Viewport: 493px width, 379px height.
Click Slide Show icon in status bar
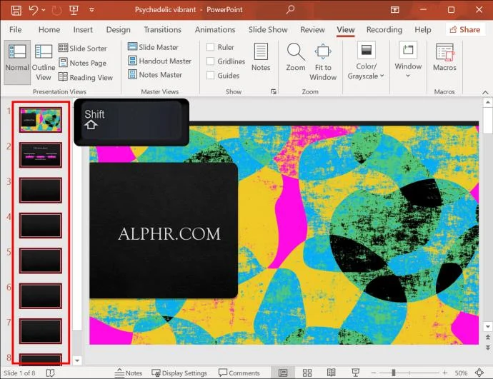(355, 373)
